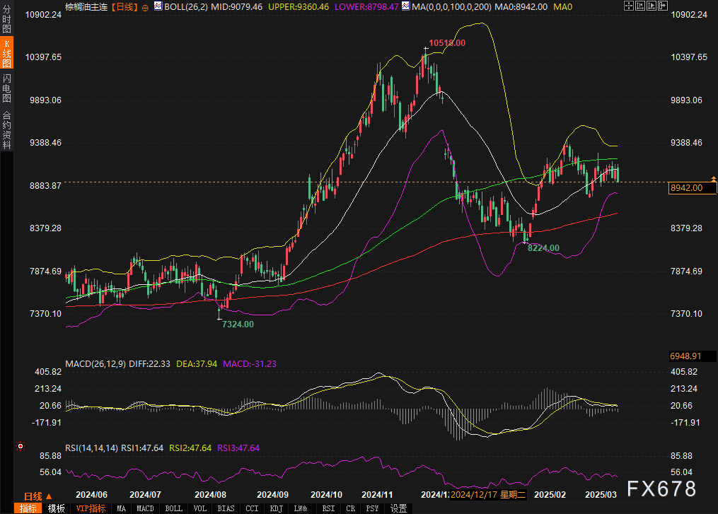Click the red target icon left of RSI panel
The width and height of the screenshot is (718, 514).
[x=21, y=446]
